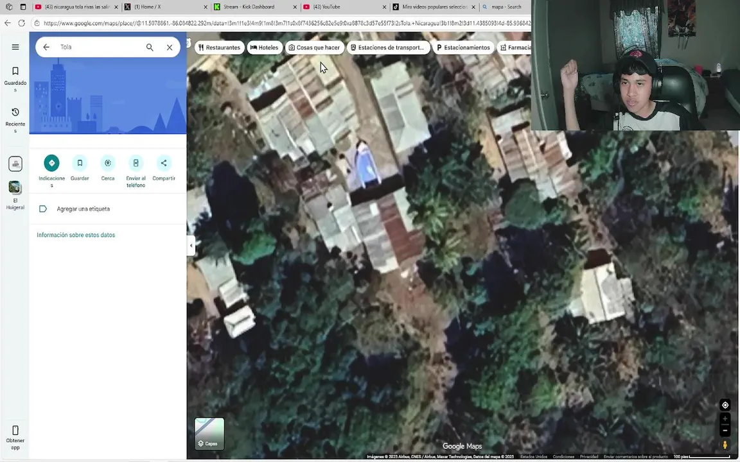Open the Google Maps hamburger menu
Viewport: 740px width, 462px height.
point(15,47)
